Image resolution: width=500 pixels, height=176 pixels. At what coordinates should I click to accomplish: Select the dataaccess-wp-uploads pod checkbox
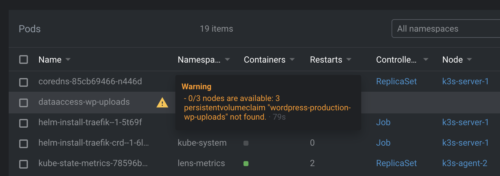point(24,103)
